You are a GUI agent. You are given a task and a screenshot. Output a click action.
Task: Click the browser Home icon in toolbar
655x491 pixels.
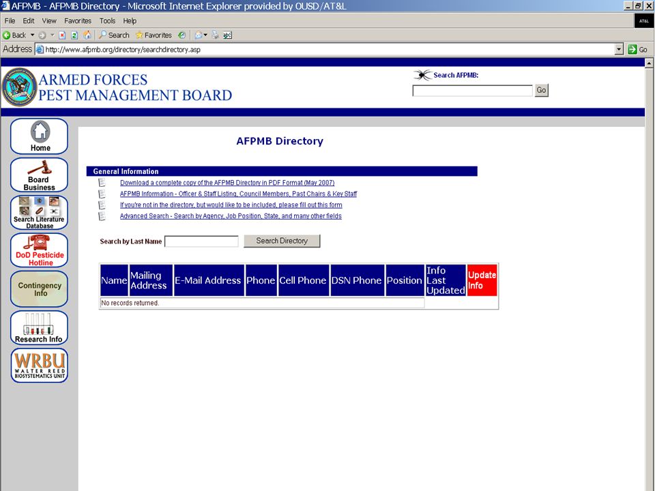coord(87,35)
